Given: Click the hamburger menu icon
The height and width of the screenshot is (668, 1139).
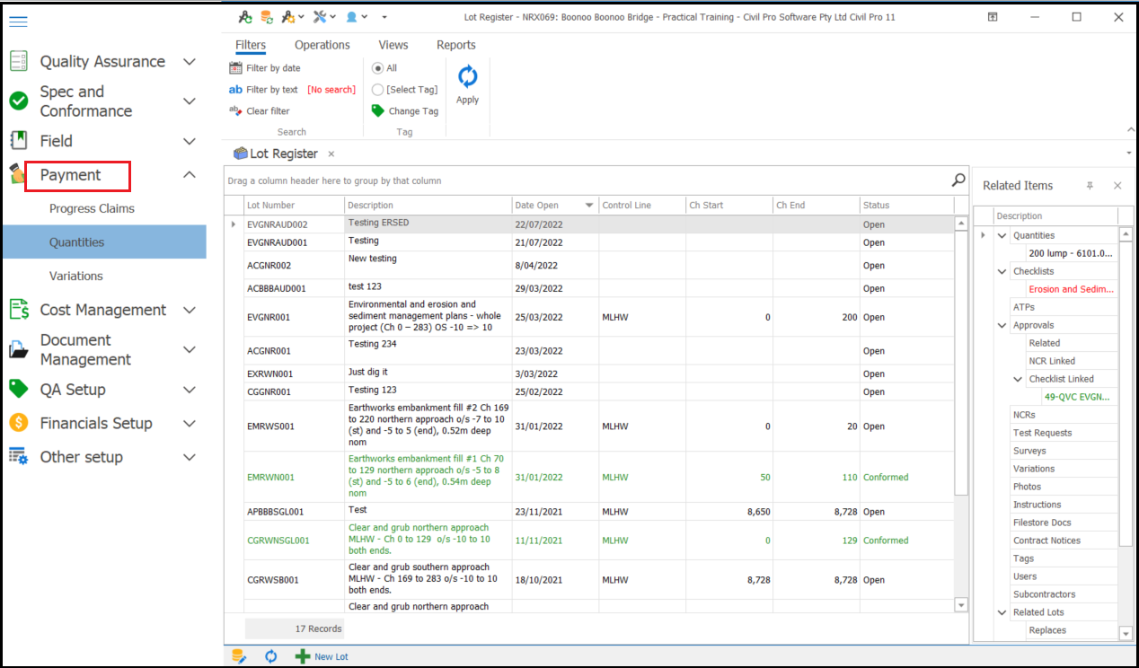Looking at the screenshot, I should click(x=18, y=22).
